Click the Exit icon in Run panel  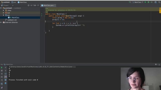pos(2,80)
